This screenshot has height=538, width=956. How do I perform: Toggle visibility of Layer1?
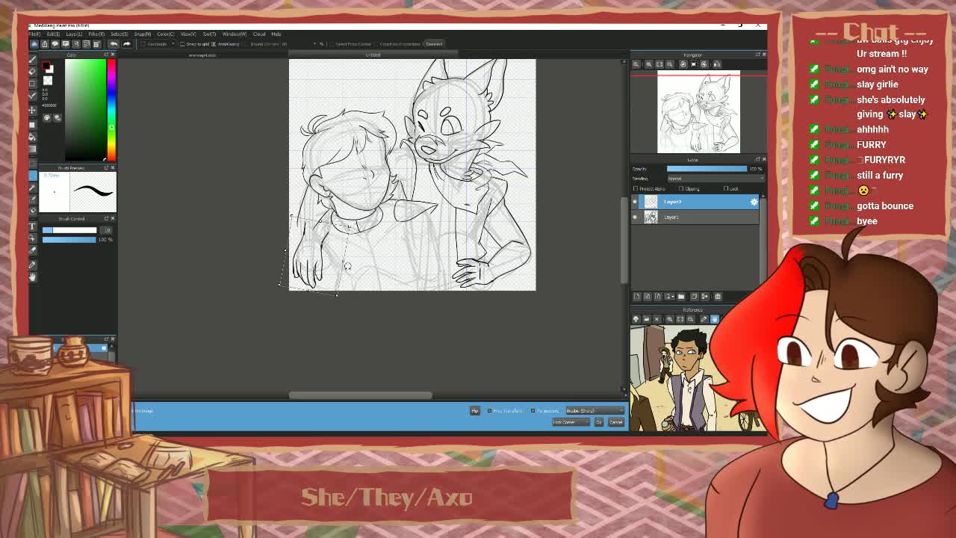pyautogui.click(x=635, y=217)
